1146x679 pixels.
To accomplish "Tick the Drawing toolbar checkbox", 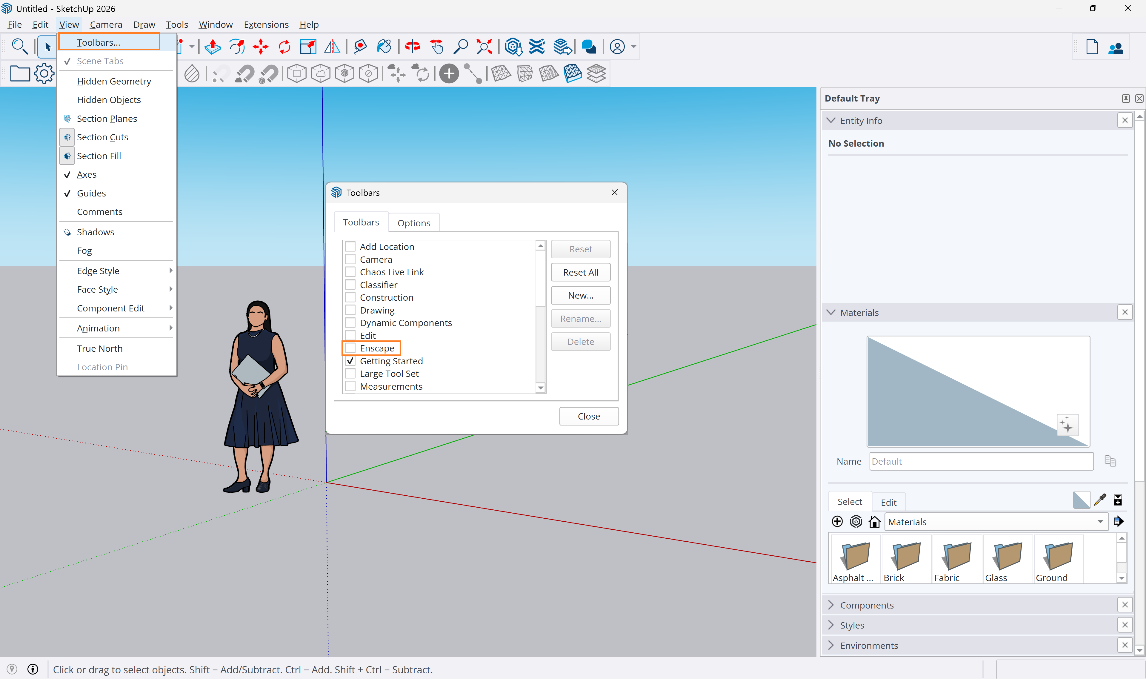I will coord(350,310).
